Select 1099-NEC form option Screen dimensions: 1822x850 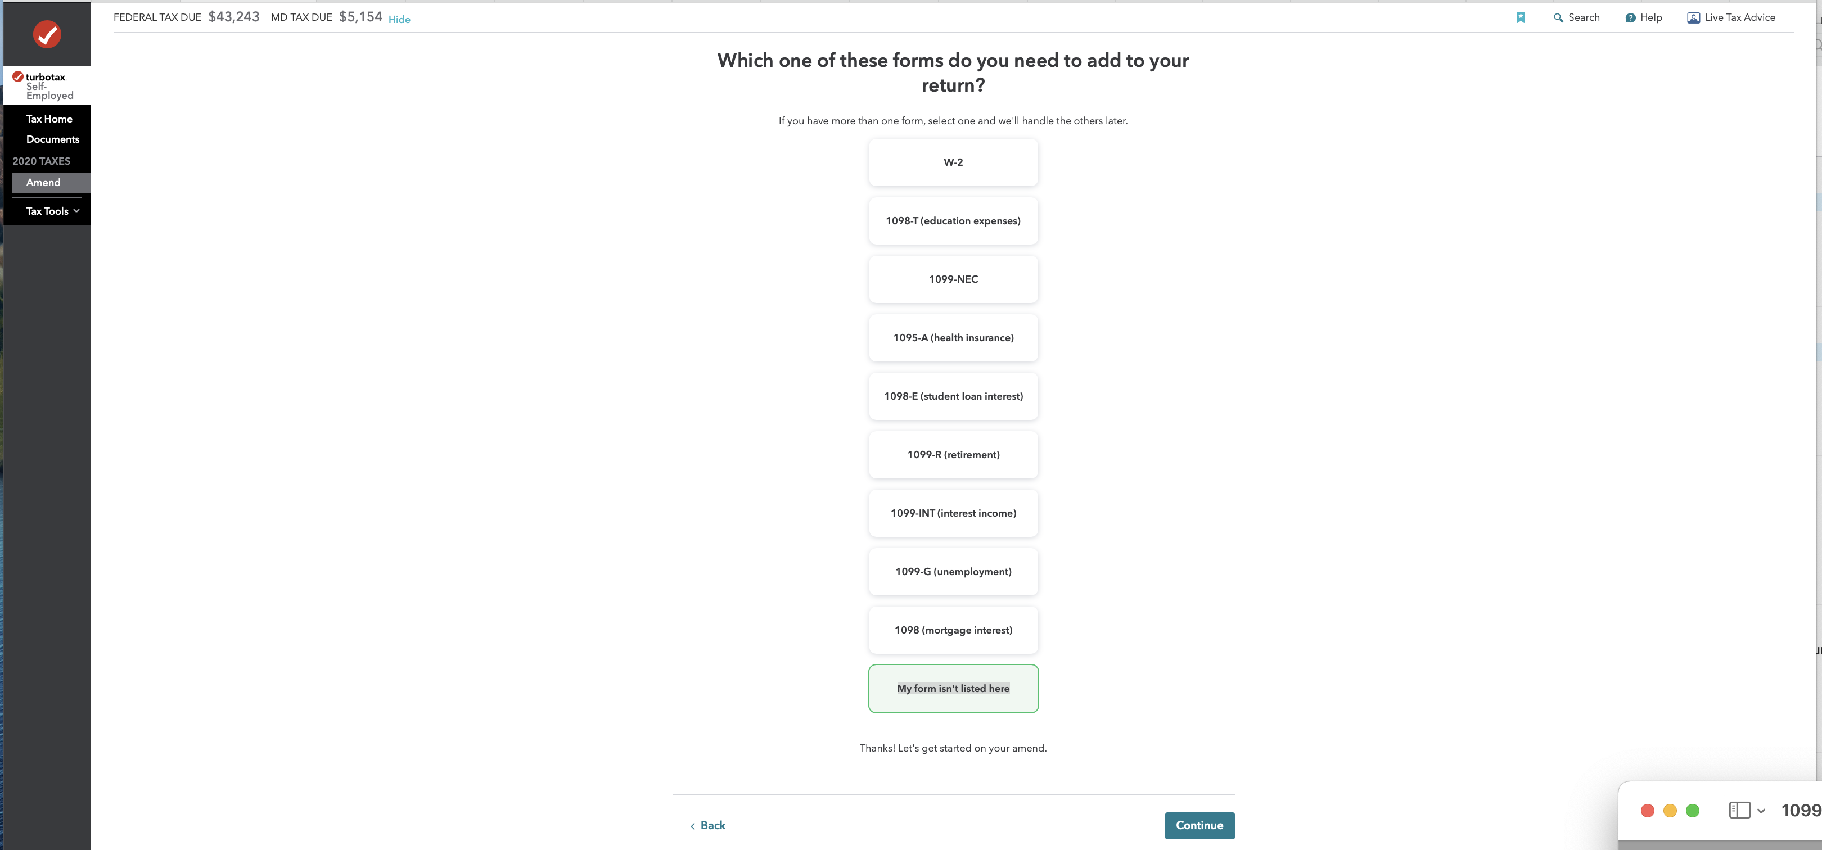[x=953, y=279]
